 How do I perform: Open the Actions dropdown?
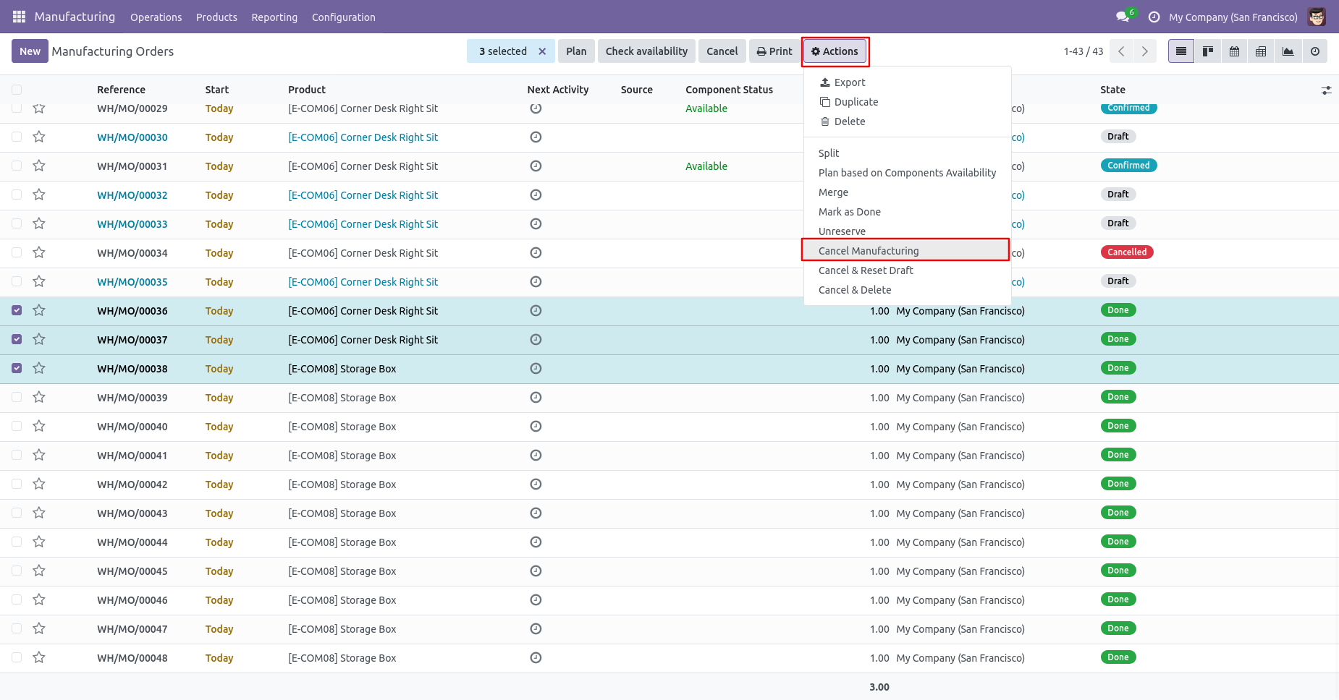click(835, 51)
